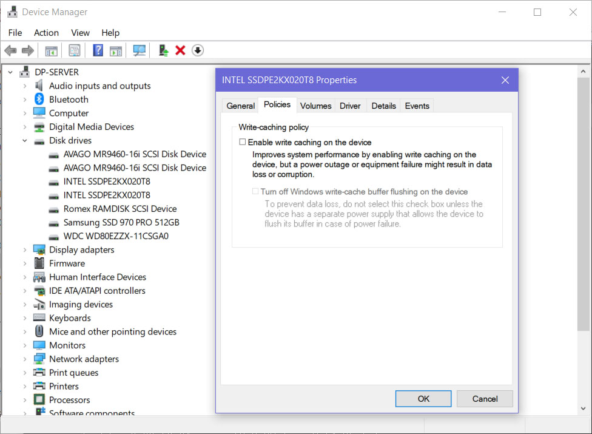Click the OK button

tap(423, 399)
